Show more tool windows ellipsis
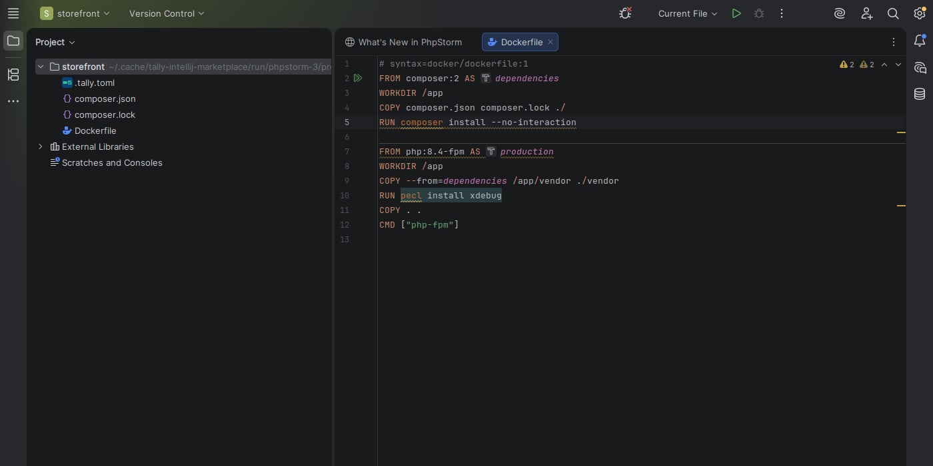 [13, 101]
